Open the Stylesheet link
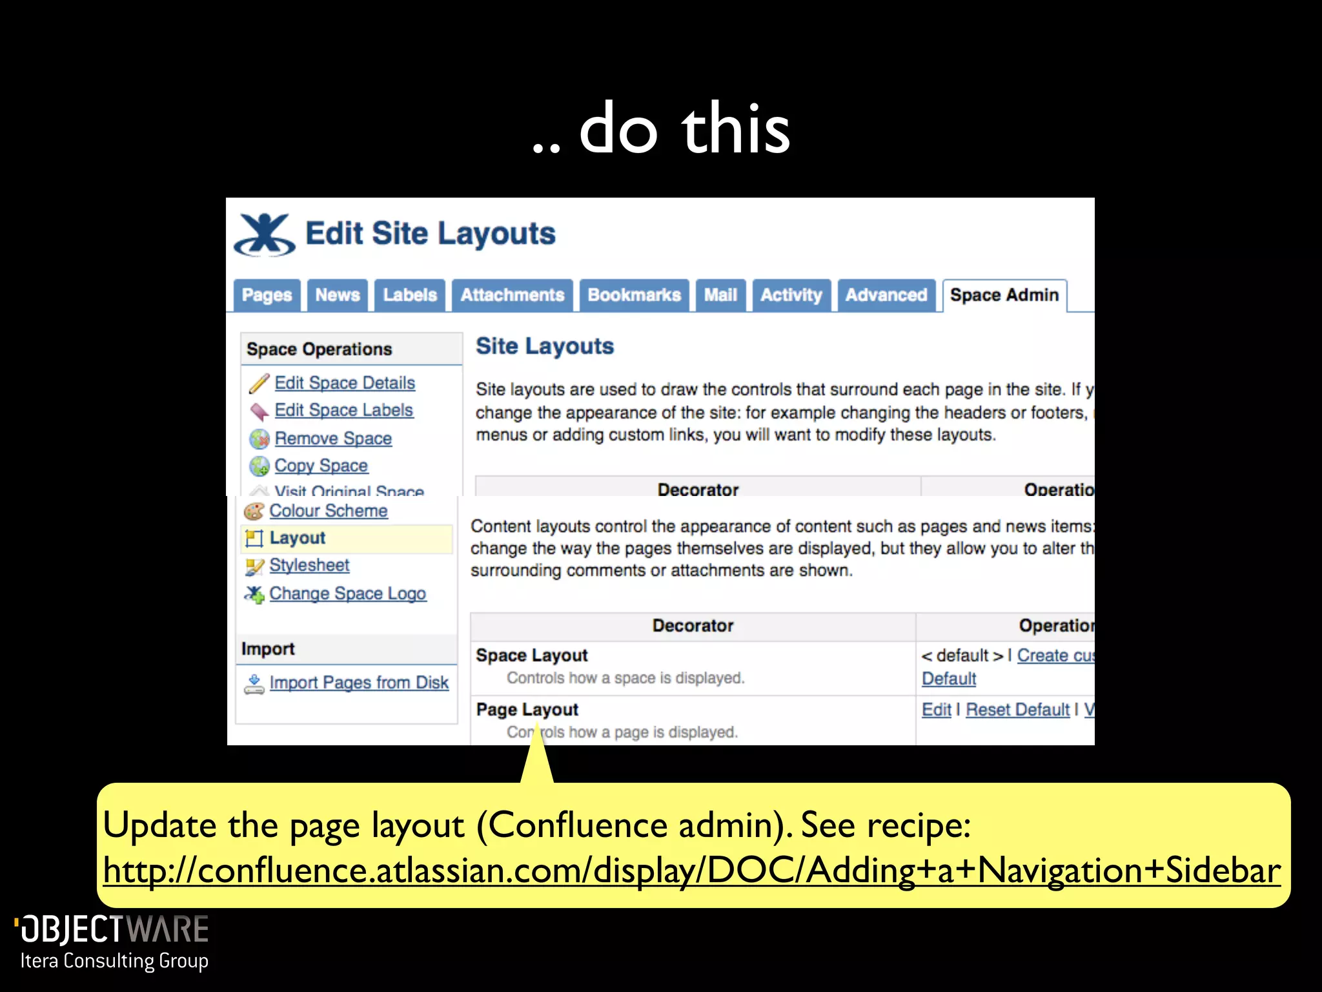 point(309,565)
